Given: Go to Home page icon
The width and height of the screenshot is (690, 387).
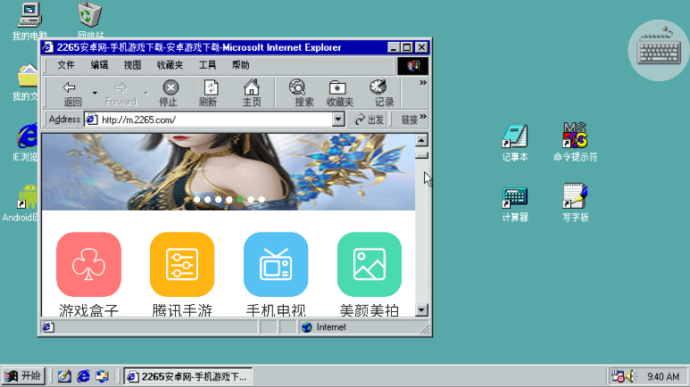Looking at the screenshot, I should (252, 88).
